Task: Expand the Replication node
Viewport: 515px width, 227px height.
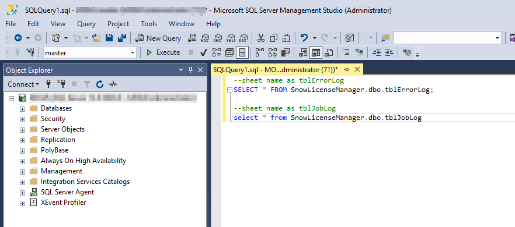Action: 22,140
